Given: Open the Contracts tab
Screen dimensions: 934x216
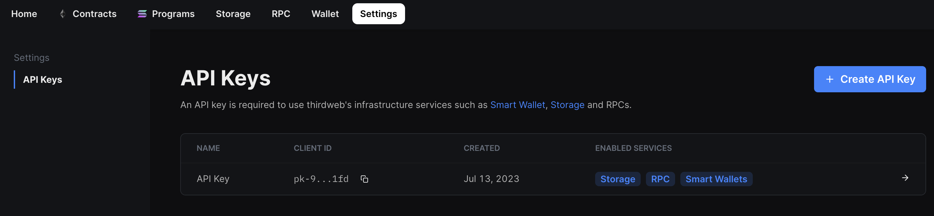Looking at the screenshot, I should 94,14.
